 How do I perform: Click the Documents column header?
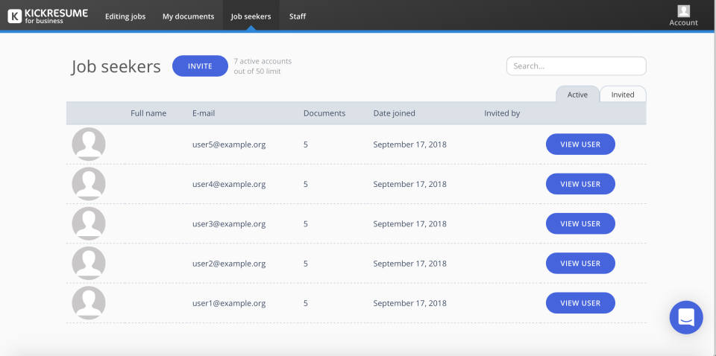(324, 113)
